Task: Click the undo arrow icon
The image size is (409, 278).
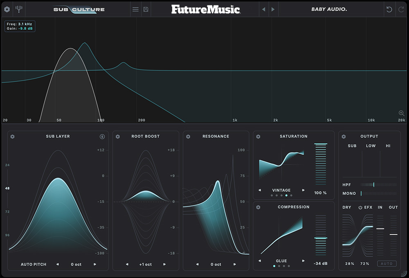Action: (x=389, y=9)
